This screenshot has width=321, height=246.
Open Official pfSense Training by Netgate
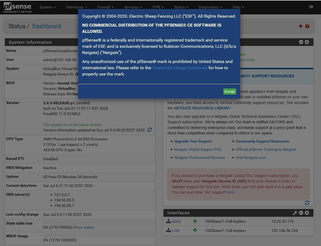click(x=266, y=149)
